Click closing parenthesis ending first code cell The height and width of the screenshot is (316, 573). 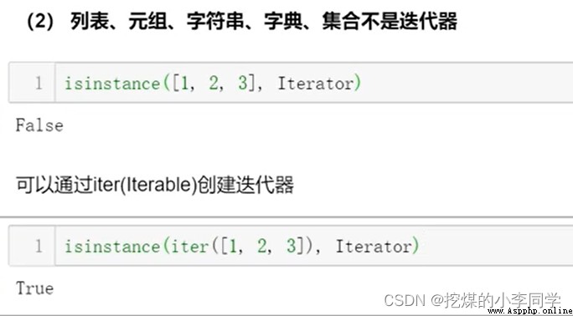coord(358,84)
